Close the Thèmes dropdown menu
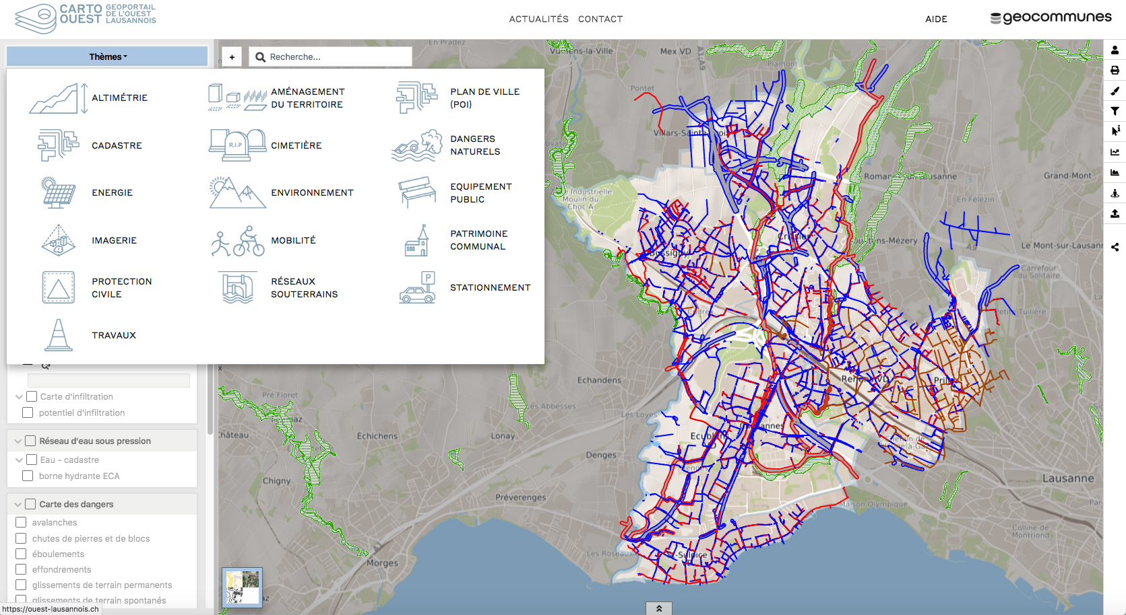Screen dimensions: 1126x615 108,57
